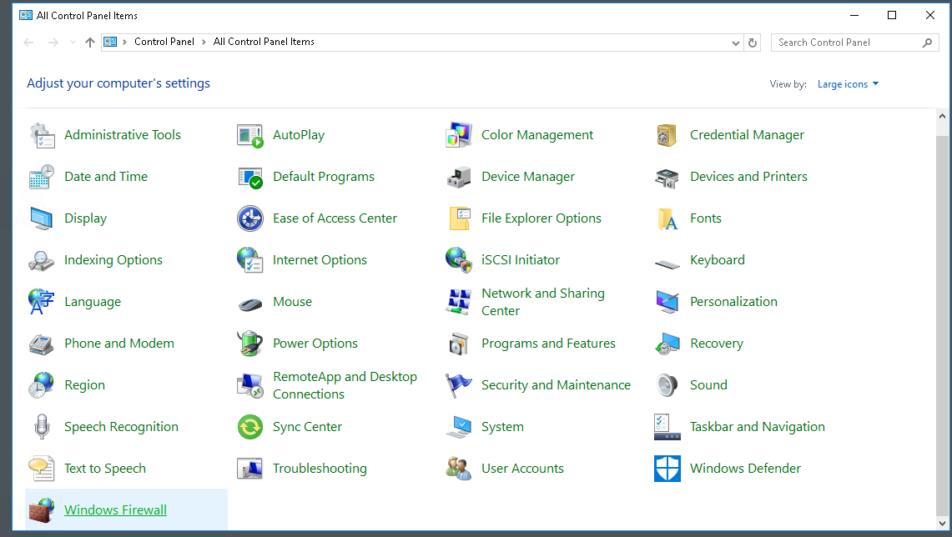Click the search magnifier icon
Screen dimensions: 952x537
[927, 43]
